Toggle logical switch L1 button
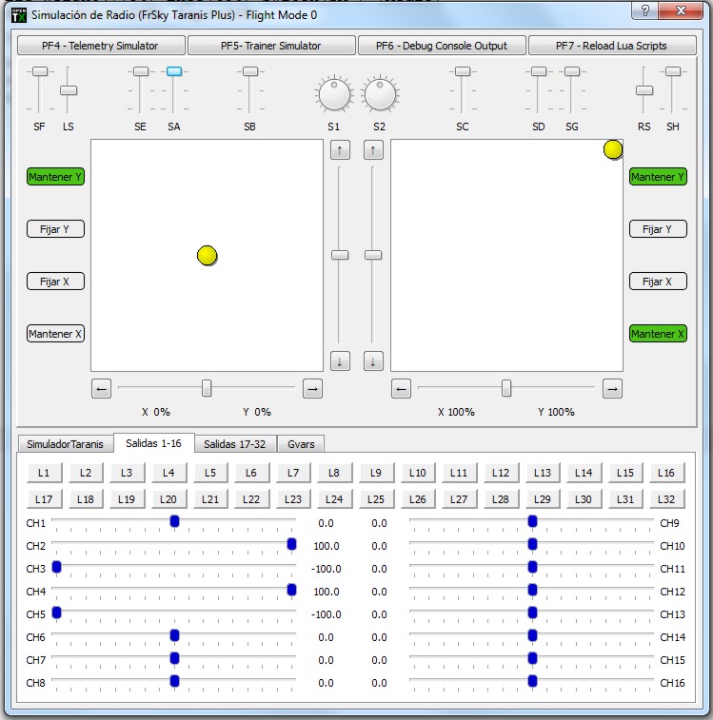 [x=44, y=473]
